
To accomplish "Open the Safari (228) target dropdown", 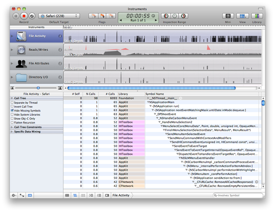I will pyautogui.click(x=59, y=16).
